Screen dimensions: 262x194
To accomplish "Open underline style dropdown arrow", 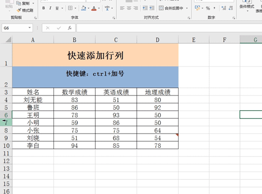I will point(62,8).
